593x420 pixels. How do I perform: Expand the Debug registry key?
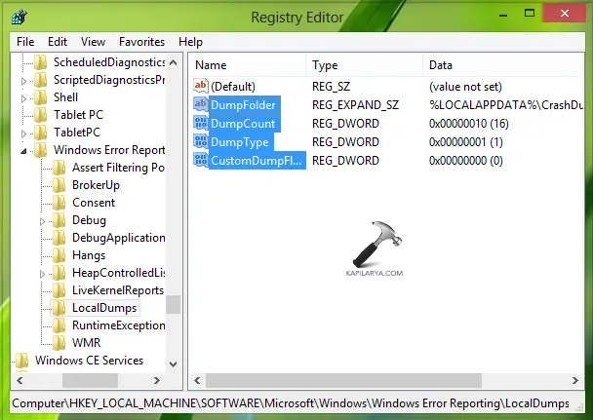[x=43, y=221]
